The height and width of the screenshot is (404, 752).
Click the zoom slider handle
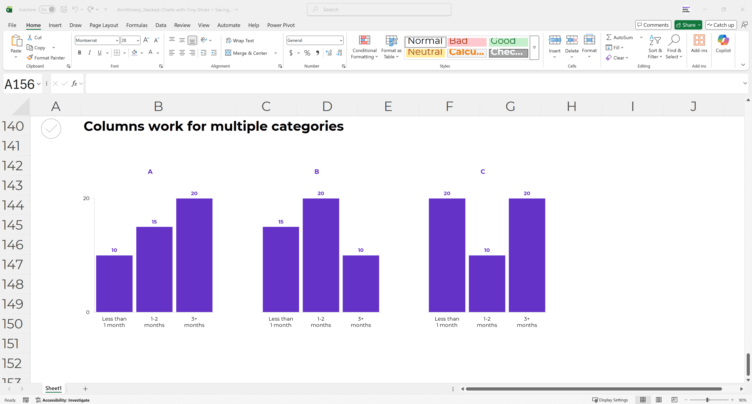tap(708, 400)
